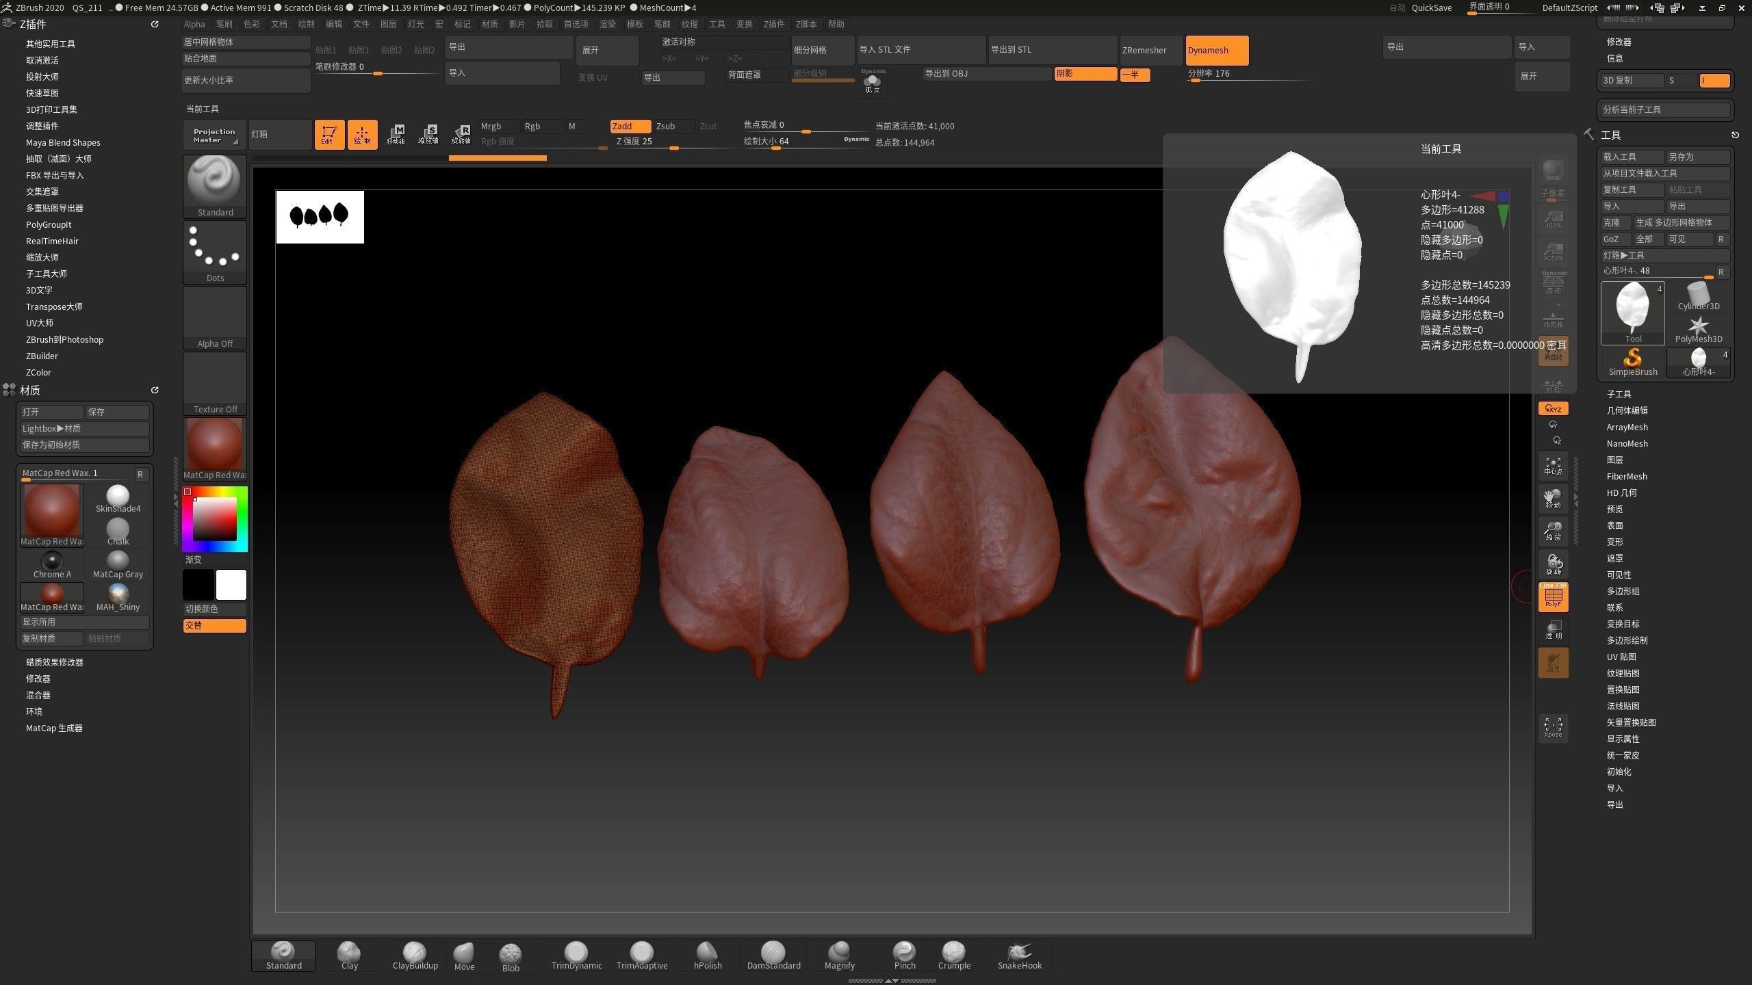The image size is (1752, 985).
Task: Click the 旋转 rotate view icon
Action: (1553, 564)
